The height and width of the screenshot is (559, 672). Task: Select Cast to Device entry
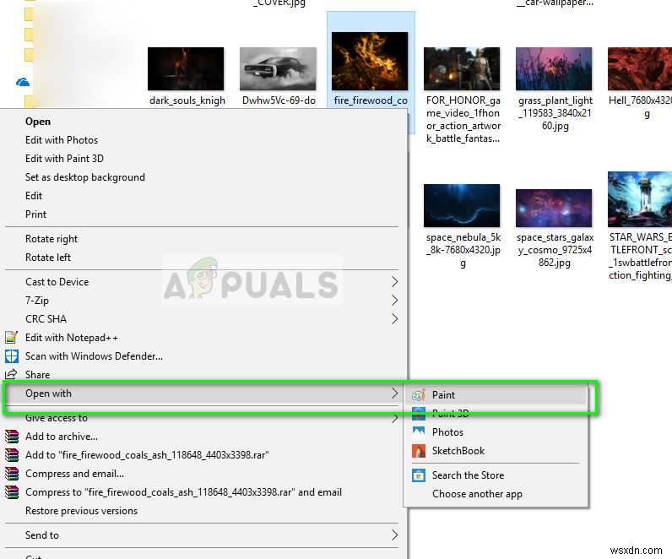click(x=57, y=282)
